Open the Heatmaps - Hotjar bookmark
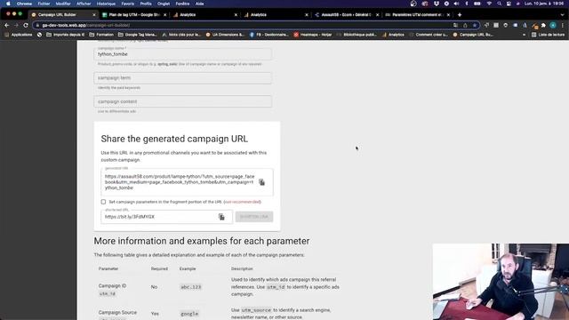Image resolution: width=569 pixels, height=320 pixels. pos(312,35)
